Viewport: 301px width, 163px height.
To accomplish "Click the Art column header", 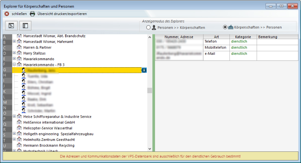I will click(x=216, y=37).
